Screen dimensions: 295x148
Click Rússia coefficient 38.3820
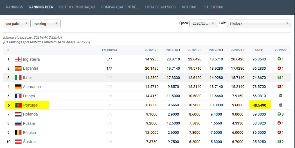click(259, 123)
